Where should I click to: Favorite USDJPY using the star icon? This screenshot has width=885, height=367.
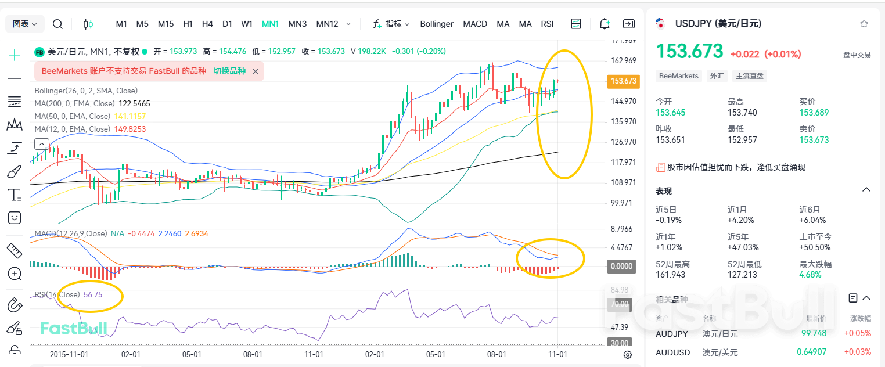(x=864, y=23)
